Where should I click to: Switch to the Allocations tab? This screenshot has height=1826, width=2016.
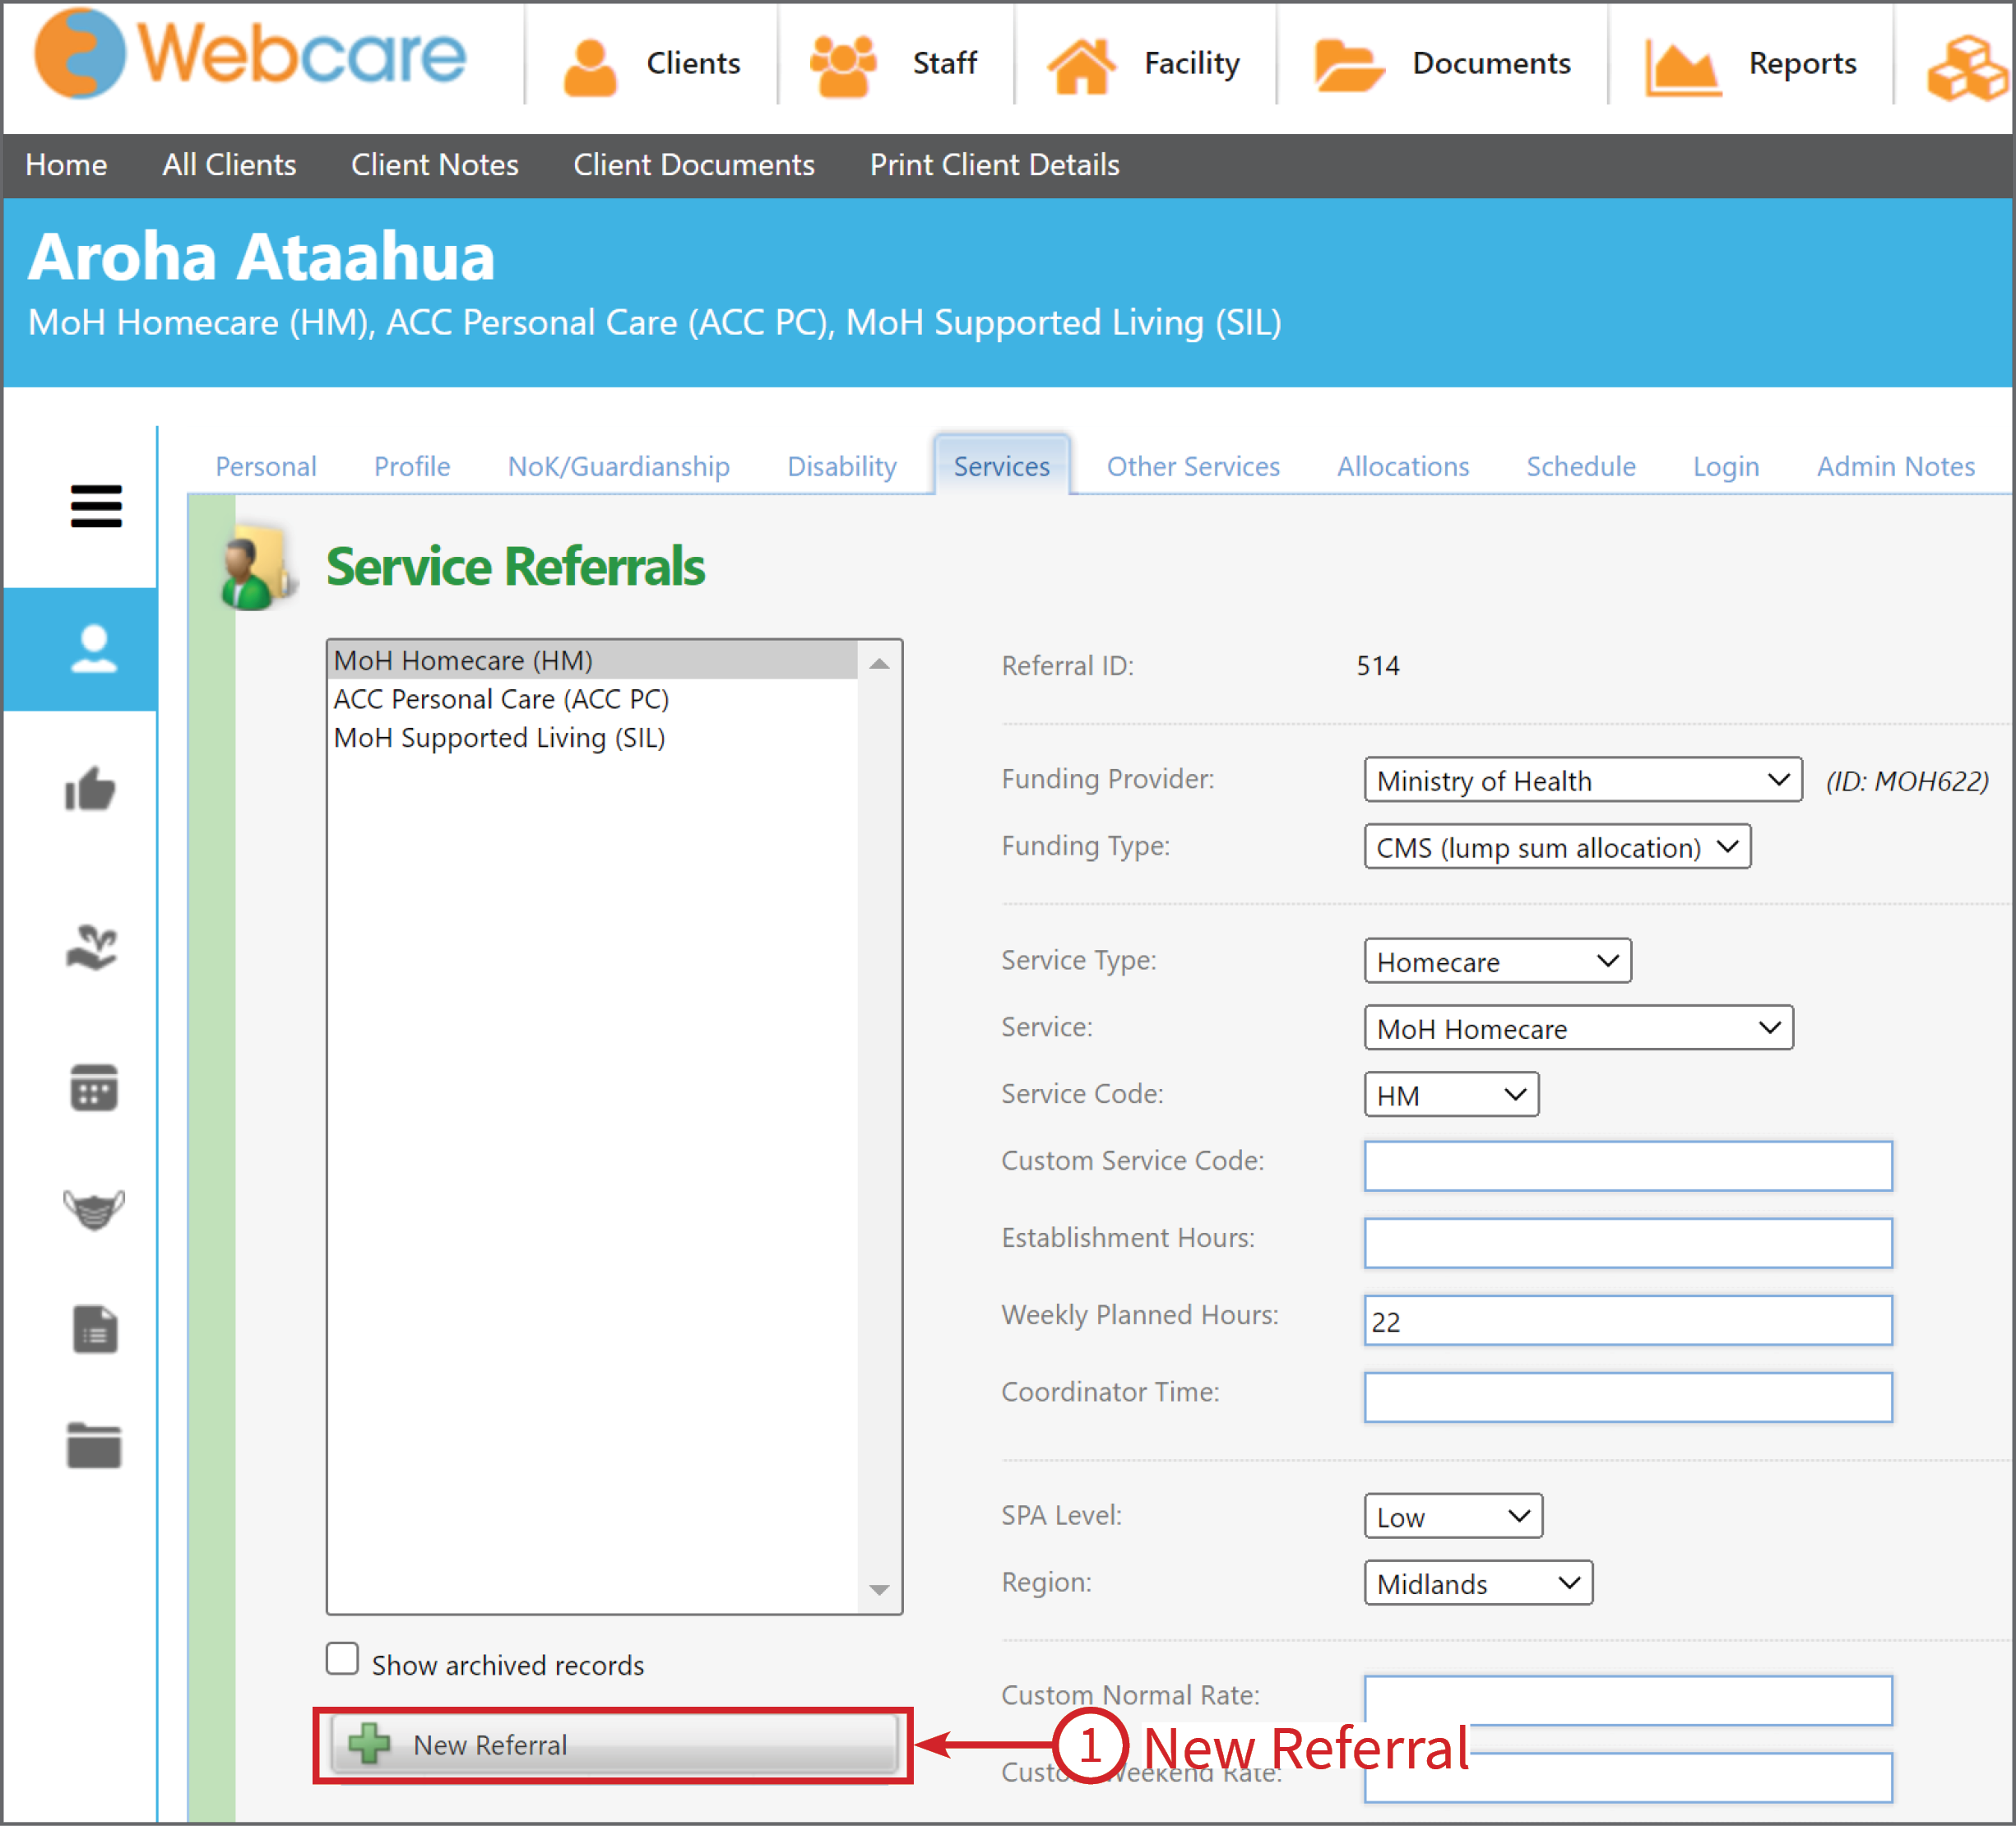pyautogui.click(x=1403, y=466)
